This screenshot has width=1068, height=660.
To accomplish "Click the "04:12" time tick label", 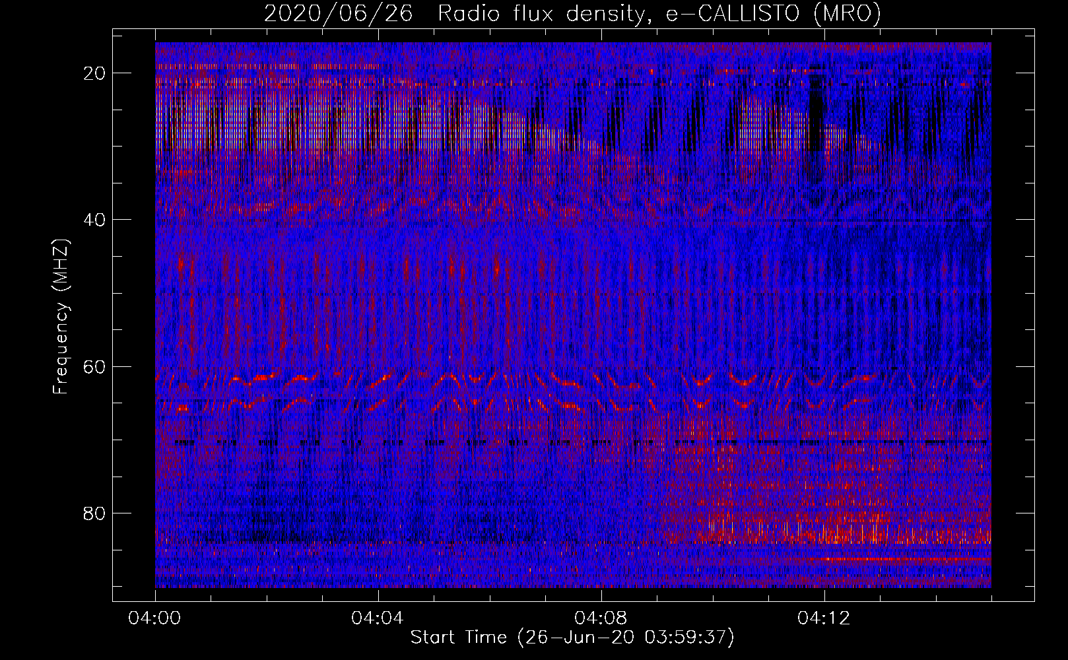I will tap(824, 618).
